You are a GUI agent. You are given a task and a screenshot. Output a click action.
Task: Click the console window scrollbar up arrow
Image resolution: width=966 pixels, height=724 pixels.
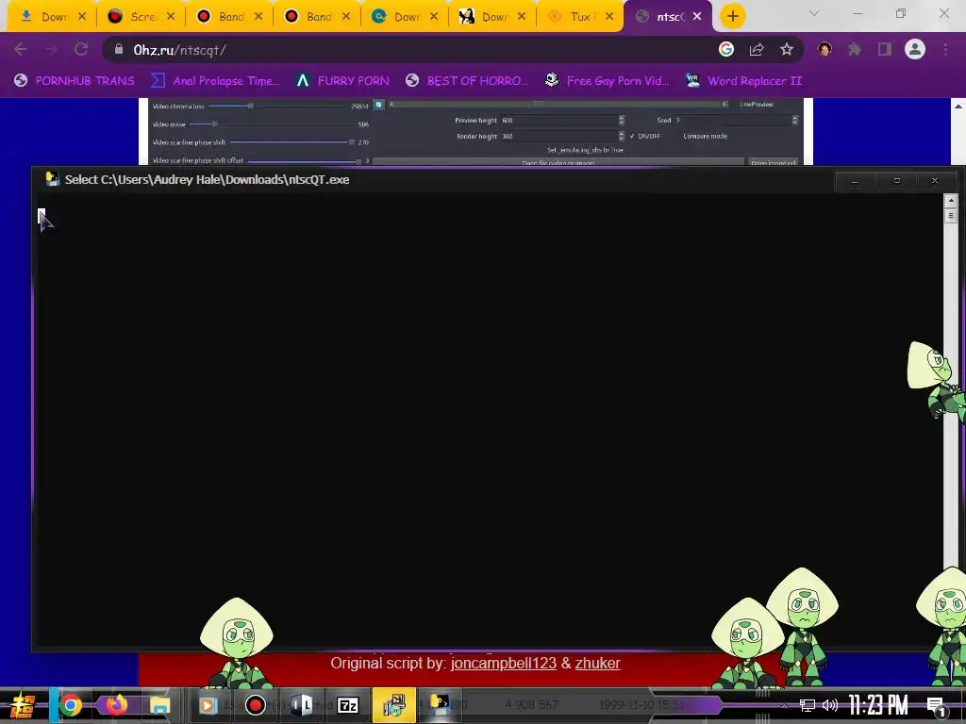pos(951,200)
